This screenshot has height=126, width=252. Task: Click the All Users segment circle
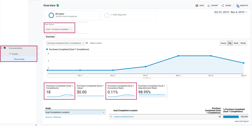(51, 15)
